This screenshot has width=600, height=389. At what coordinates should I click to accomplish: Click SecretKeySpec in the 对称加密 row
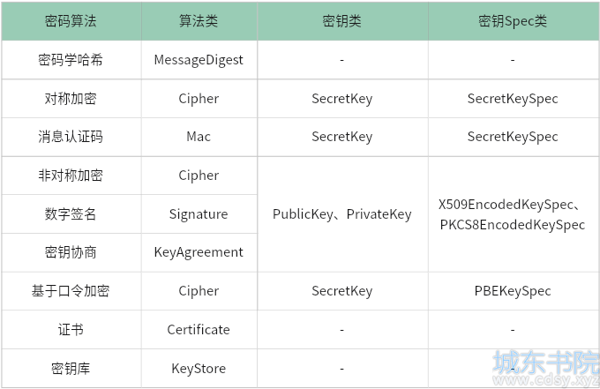tap(513, 99)
